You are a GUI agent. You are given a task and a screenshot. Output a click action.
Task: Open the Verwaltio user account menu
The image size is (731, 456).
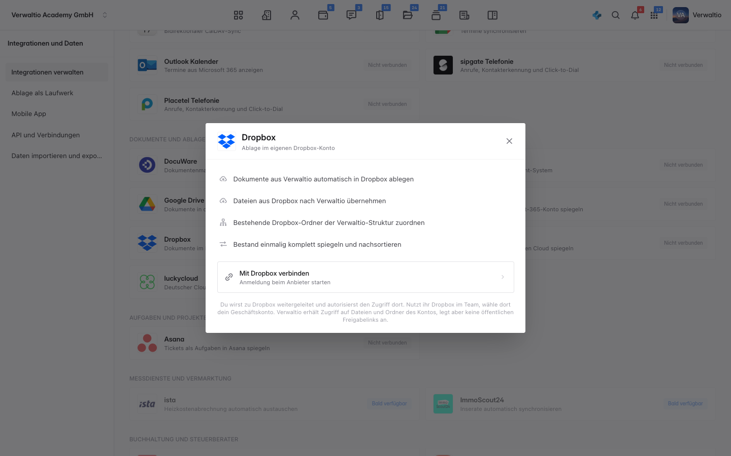[x=697, y=15]
